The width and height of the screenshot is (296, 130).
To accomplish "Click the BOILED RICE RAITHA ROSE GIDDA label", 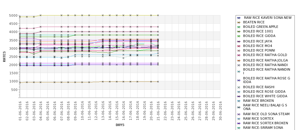I will tap(267, 80).
